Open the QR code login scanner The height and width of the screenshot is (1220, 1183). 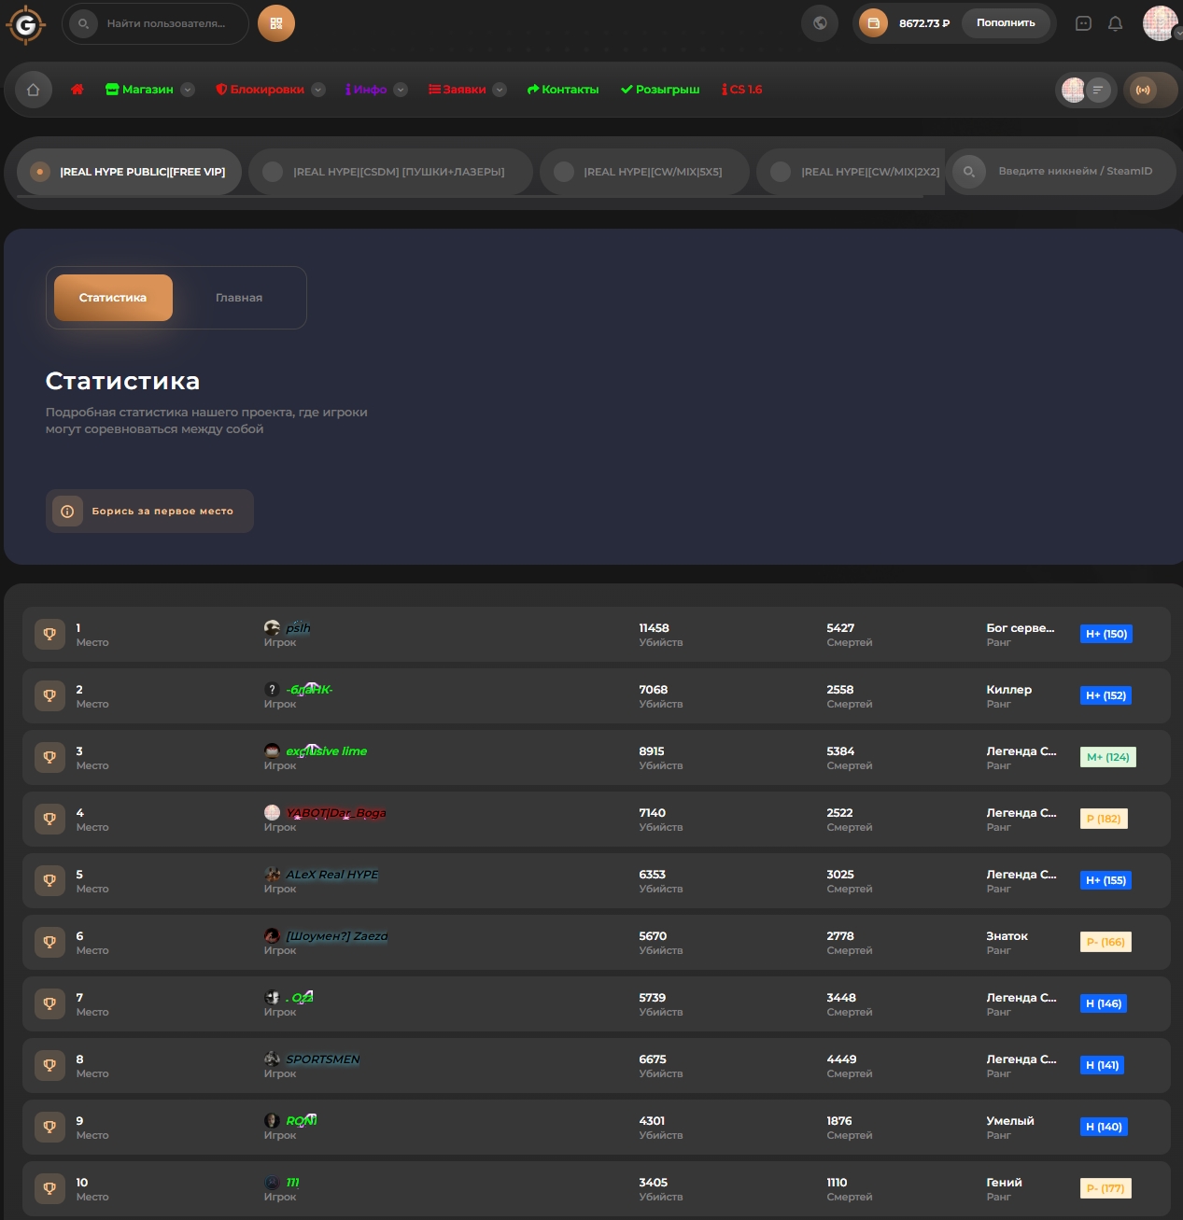pos(275,23)
